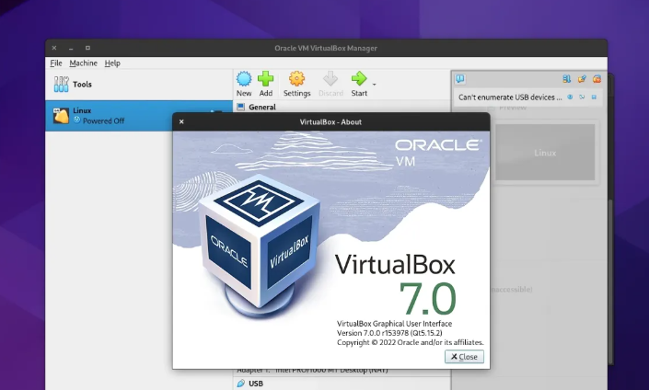Close the VirtualBox Manager window
Image resolution: width=649 pixels, height=390 pixels.
pos(54,48)
